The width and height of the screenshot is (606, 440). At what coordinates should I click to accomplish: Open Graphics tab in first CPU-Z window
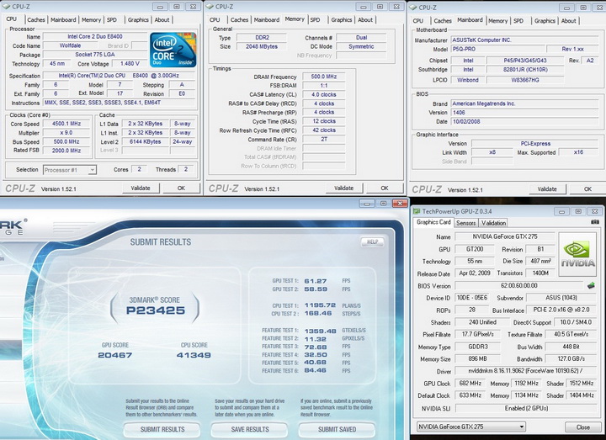(x=138, y=19)
